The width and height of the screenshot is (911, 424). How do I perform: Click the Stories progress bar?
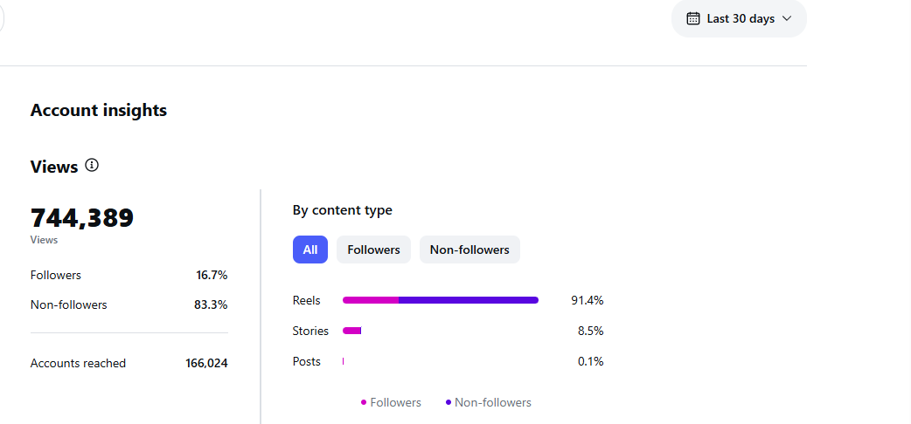click(x=351, y=331)
